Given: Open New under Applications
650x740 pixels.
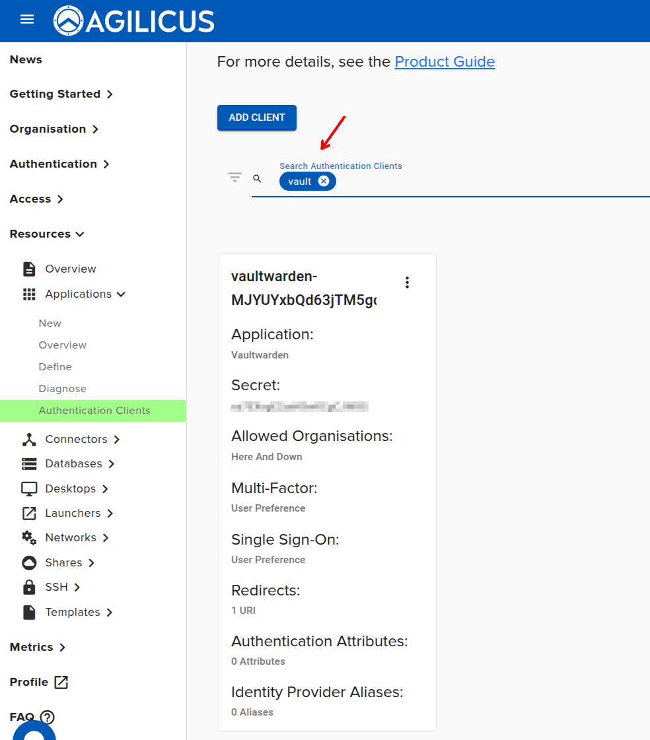Looking at the screenshot, I should pyautogui.click(x=50, y=323).
